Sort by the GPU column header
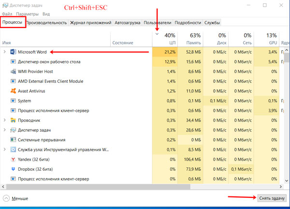Image resolution: width=290 pixels, height=209 pixels. pos(267,39)
